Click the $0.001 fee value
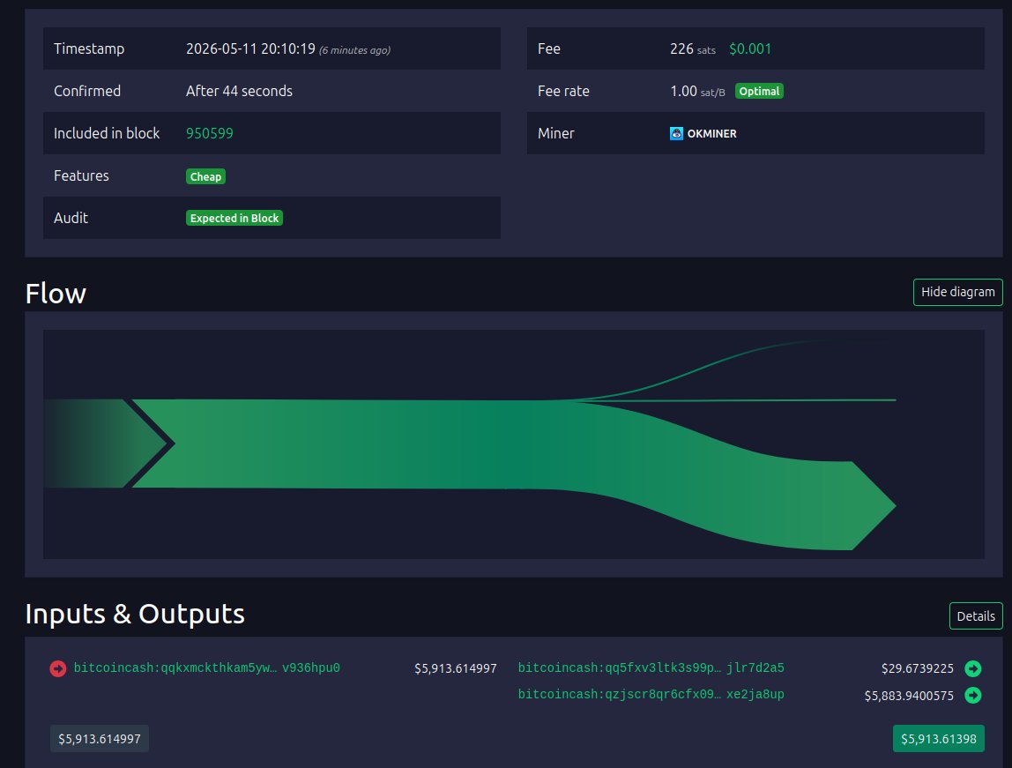 click(750, 49)
